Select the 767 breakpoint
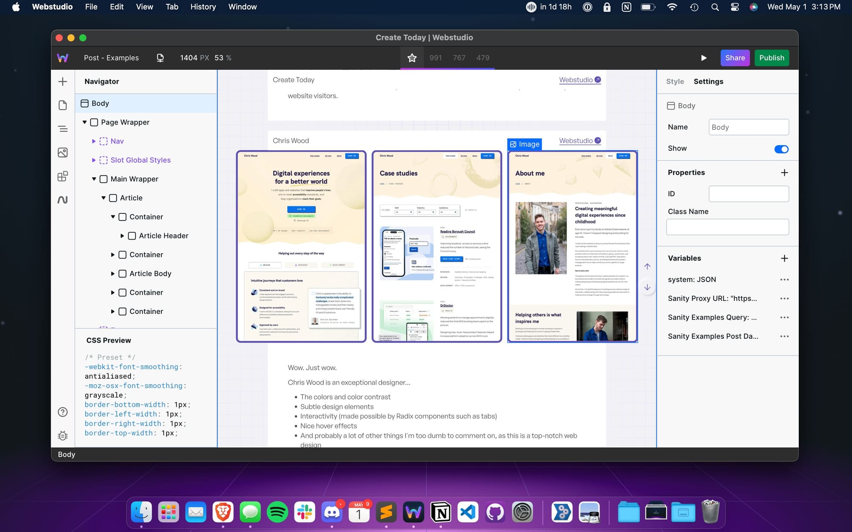 pyautogui.click(x=459, y=57)
